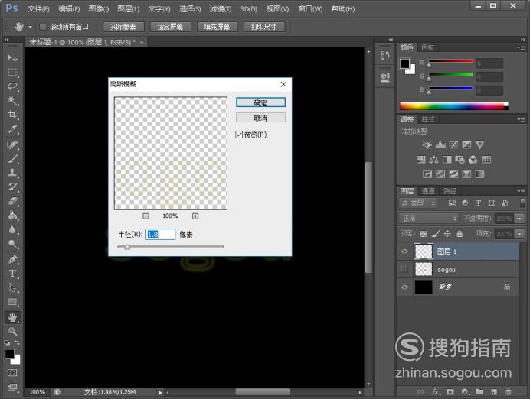Select the Rectangular Marquee tool

[x=12, y=72]
